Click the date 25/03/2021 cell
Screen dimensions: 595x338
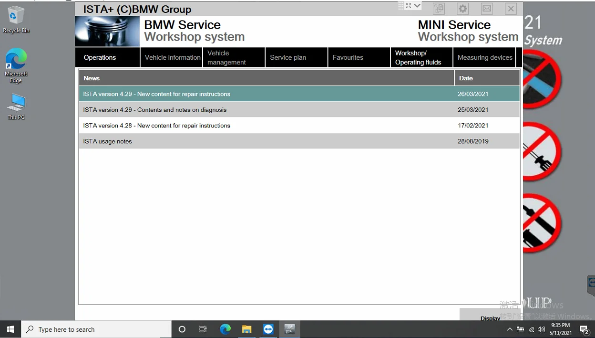(x=473, y=110)
